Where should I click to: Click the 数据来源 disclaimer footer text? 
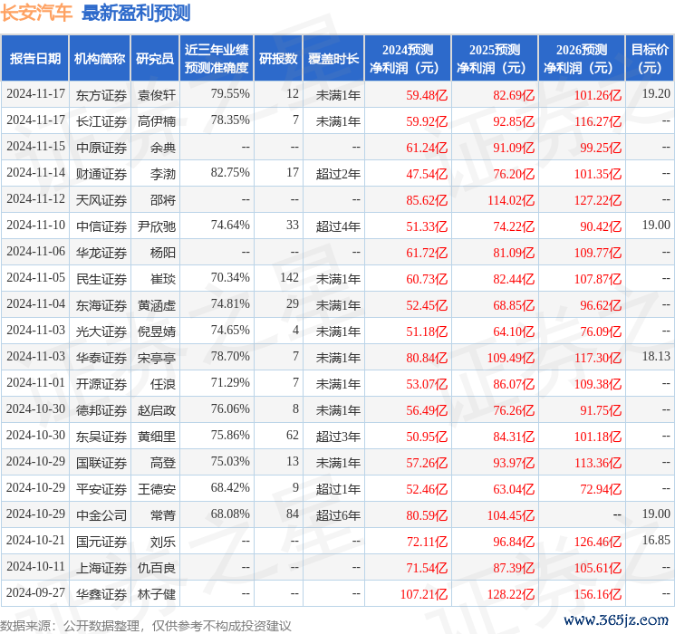click(146, 625)
